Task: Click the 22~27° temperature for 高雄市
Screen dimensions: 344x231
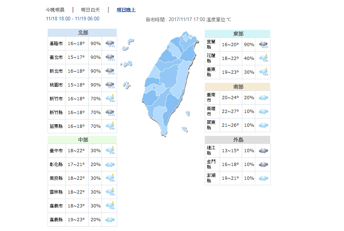Action: (x=230, y=112)
